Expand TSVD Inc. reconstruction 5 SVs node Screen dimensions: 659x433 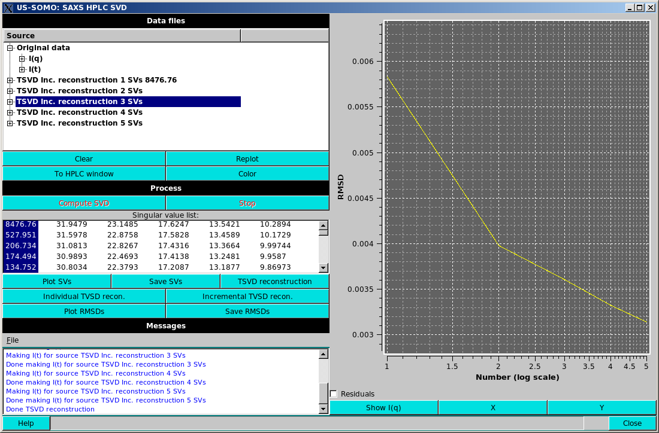[8, 123]
